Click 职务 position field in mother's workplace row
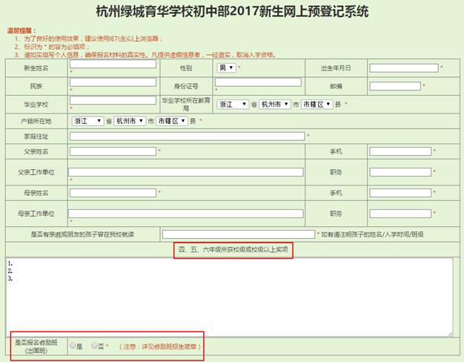This screenshot has width=464, height=362. coord(400,214)
